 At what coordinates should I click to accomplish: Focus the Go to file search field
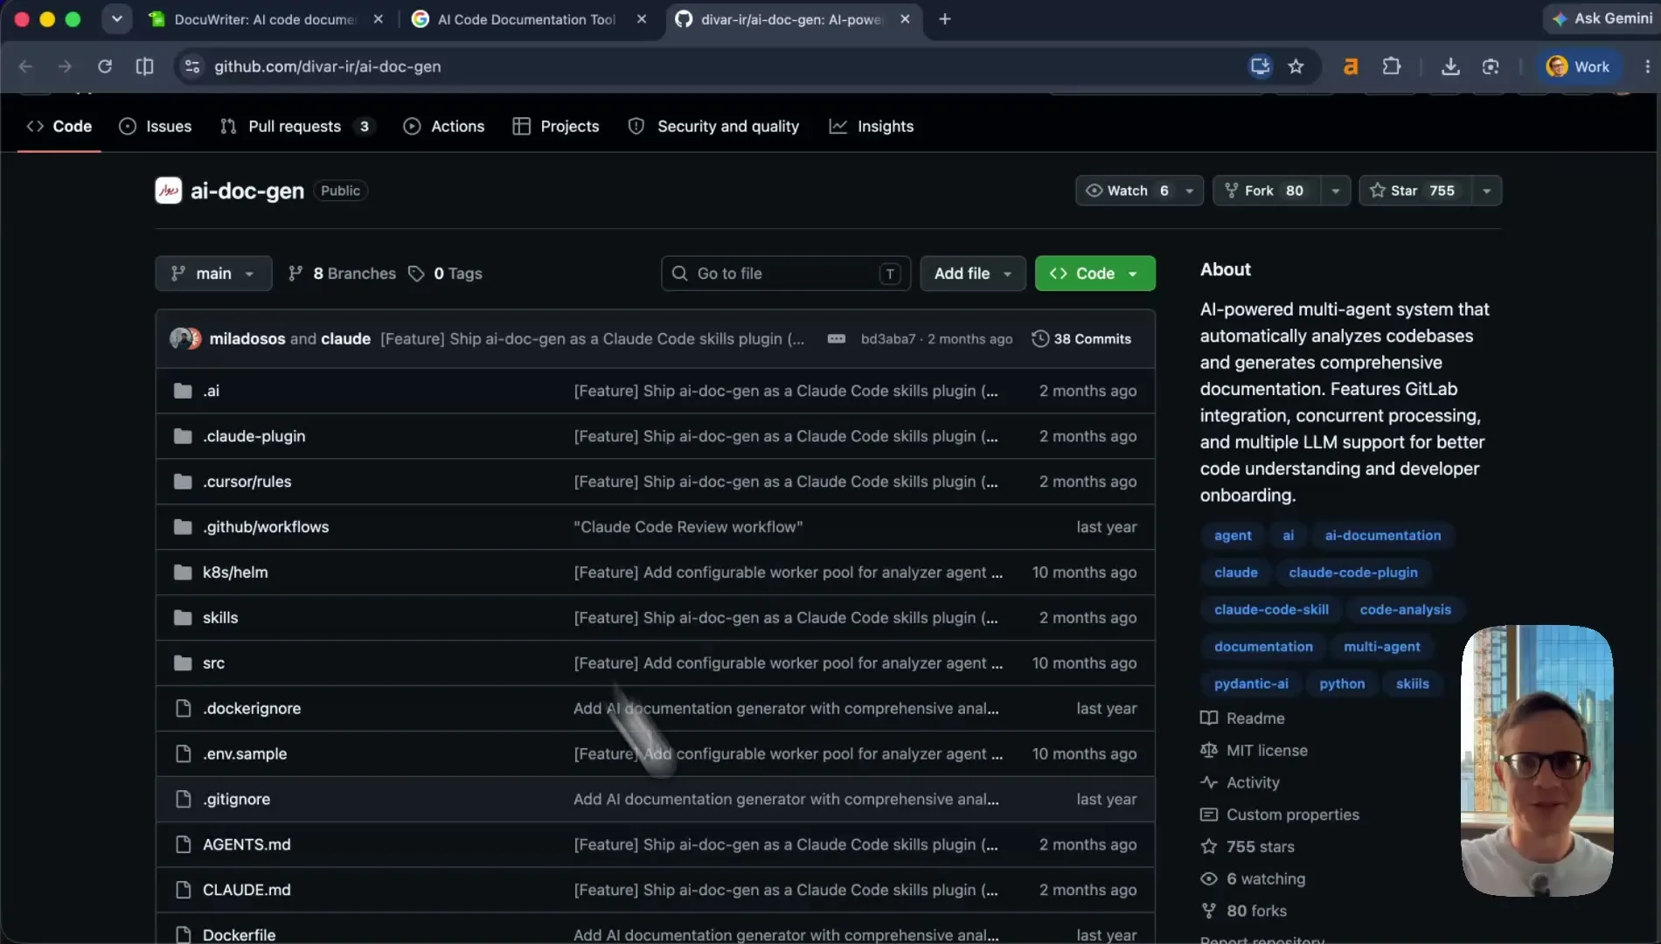pyautogui.click(x=786, y=274)
